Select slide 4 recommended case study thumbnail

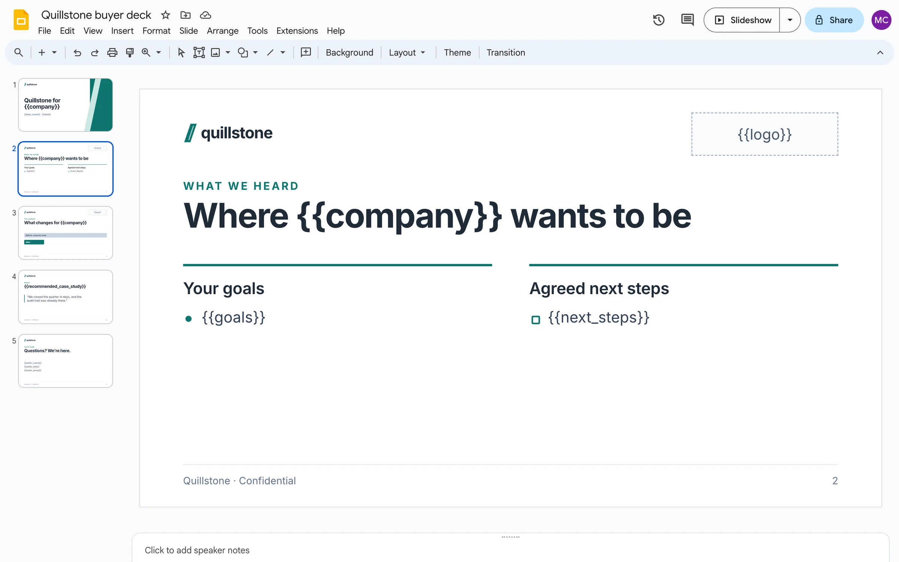66,297
